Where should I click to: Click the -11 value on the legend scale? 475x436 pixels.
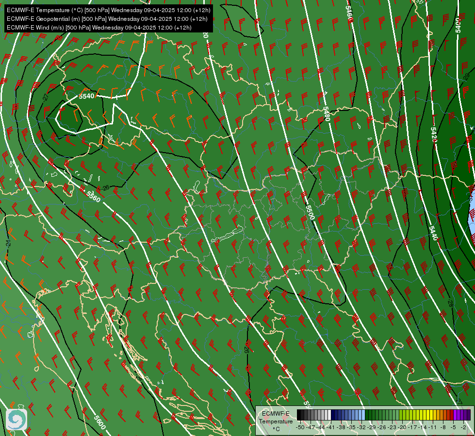[432, 427]
